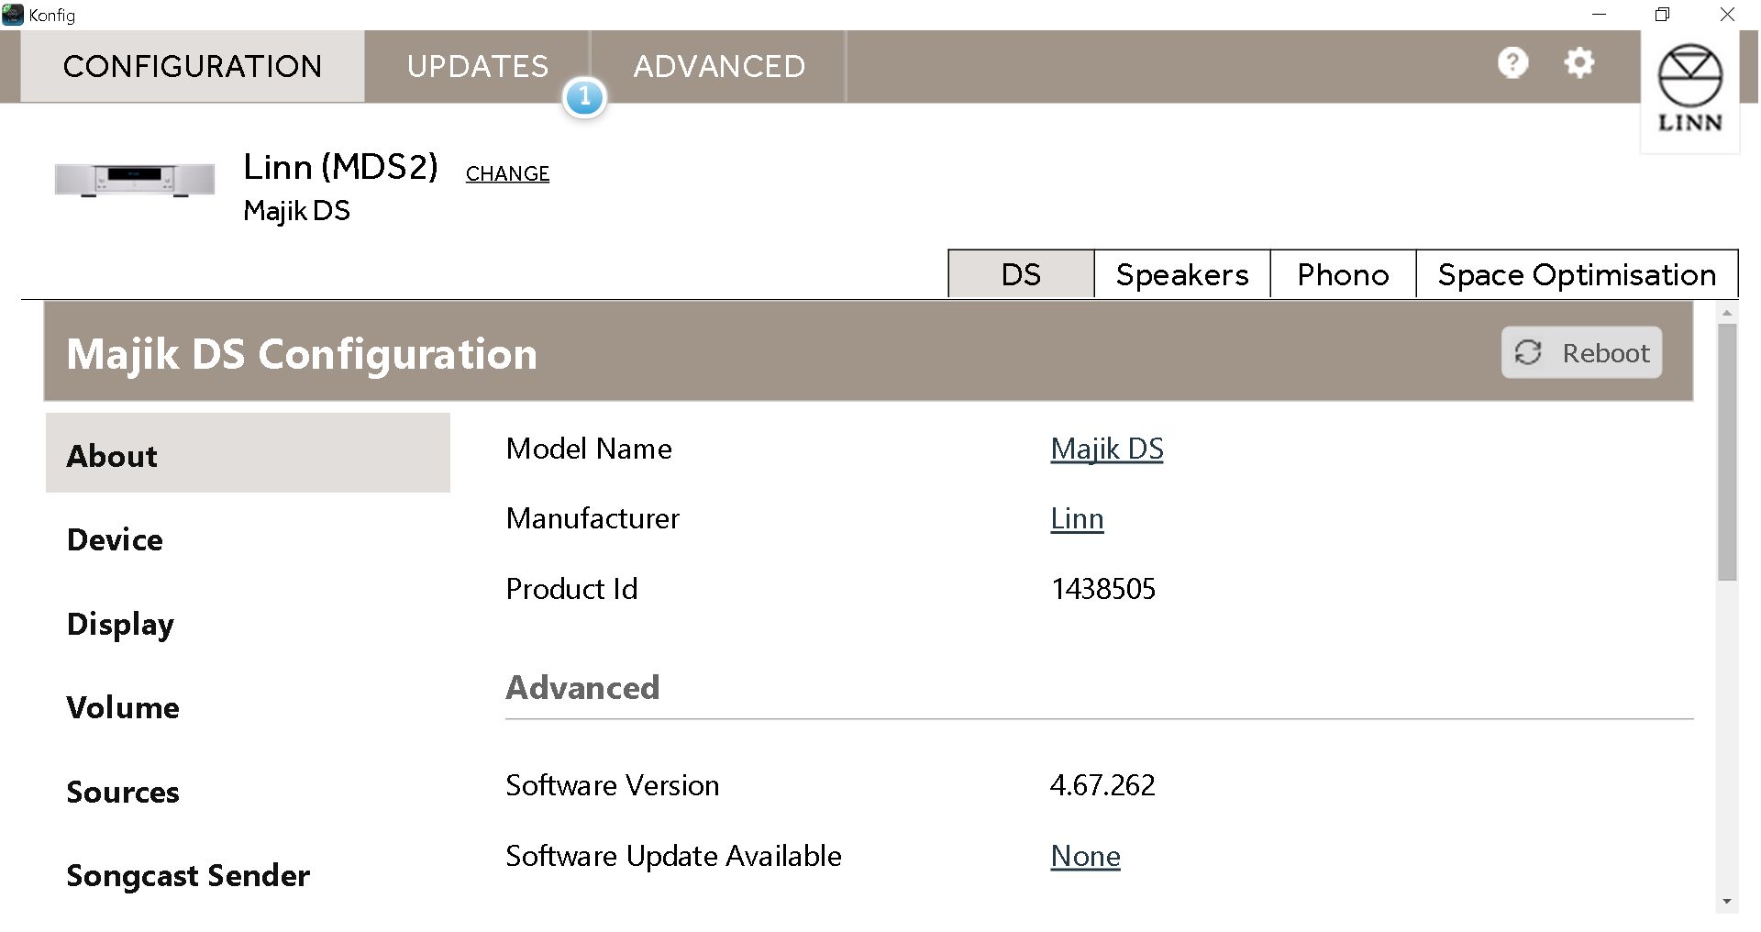
Task: Click the Majik DS device thumbnail
Action: tap(135, 179)
